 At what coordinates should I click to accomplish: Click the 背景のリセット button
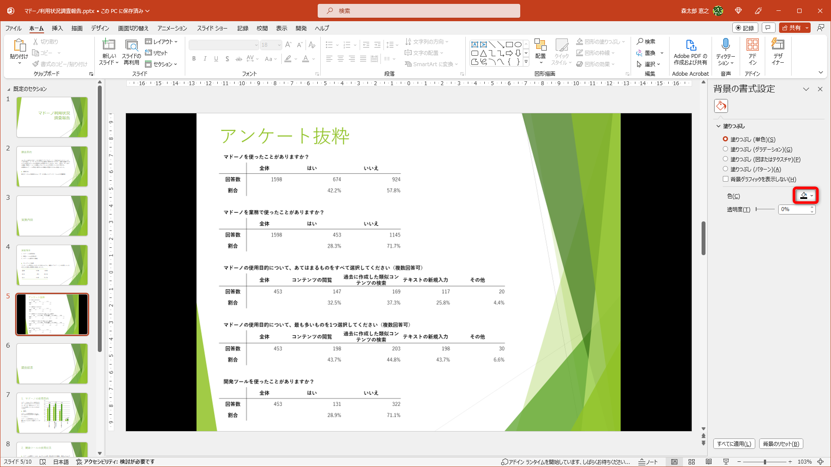(781, 444)
